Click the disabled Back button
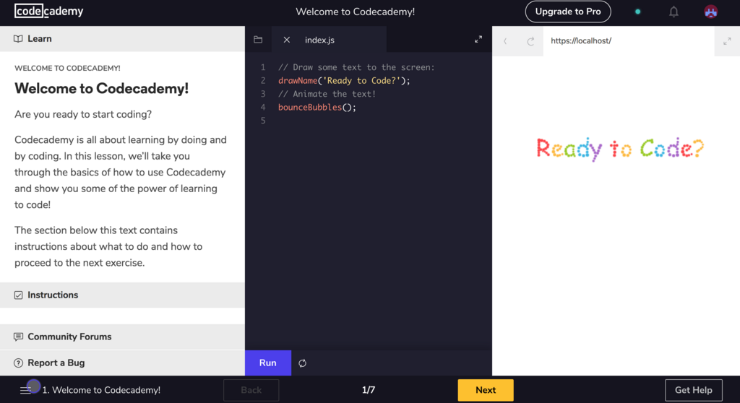The width and height of the screenshot is (740, 403). pos(251,390)
